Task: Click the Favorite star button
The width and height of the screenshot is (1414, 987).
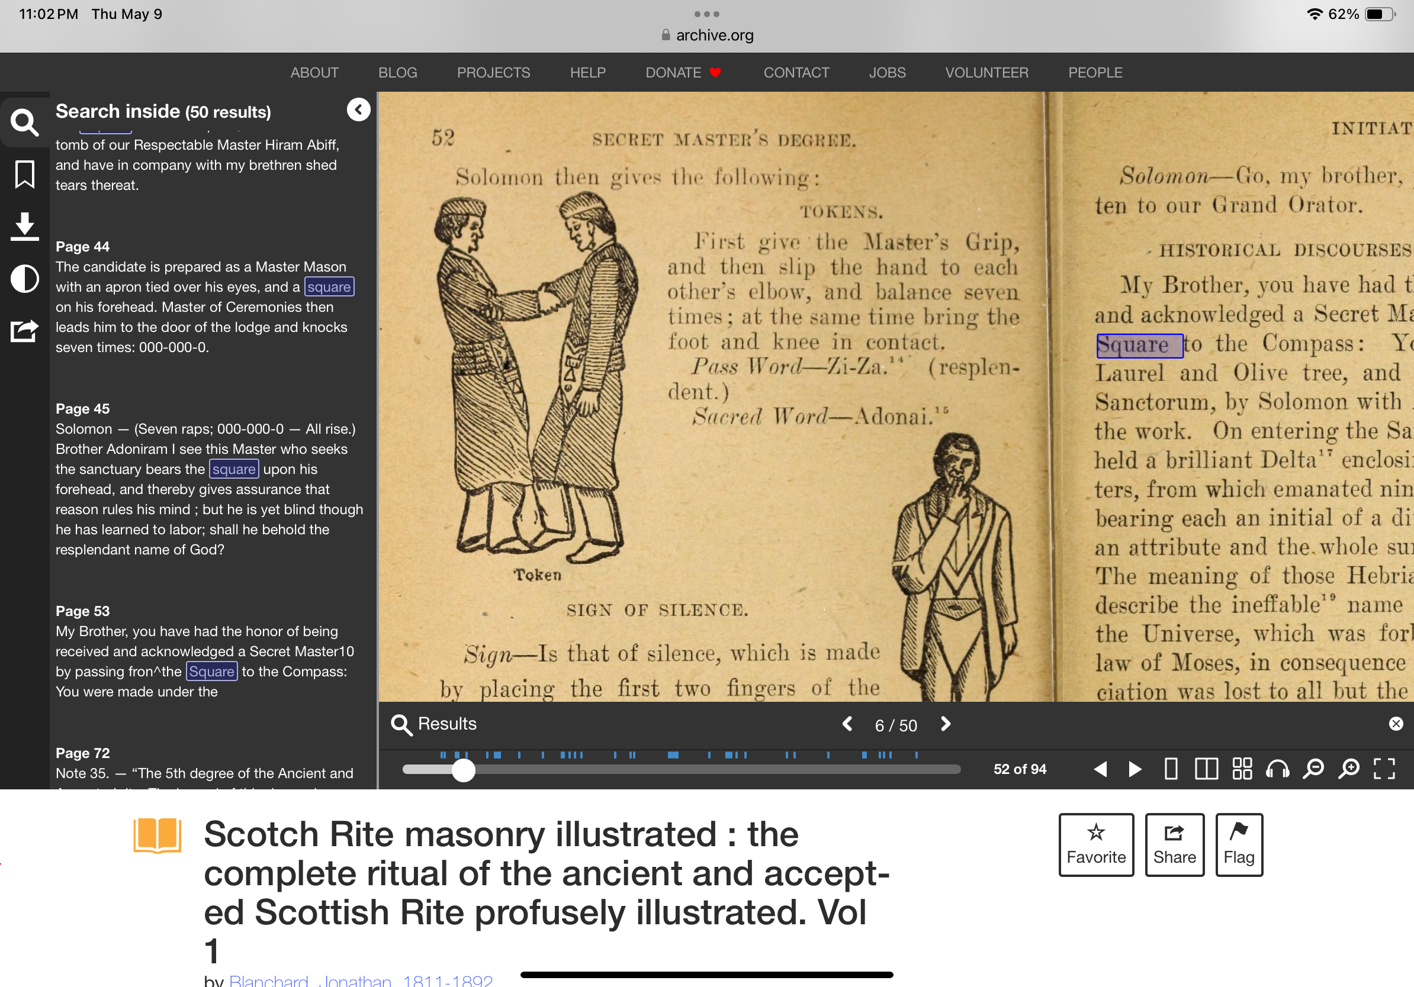Action: tap(1096, 845)
